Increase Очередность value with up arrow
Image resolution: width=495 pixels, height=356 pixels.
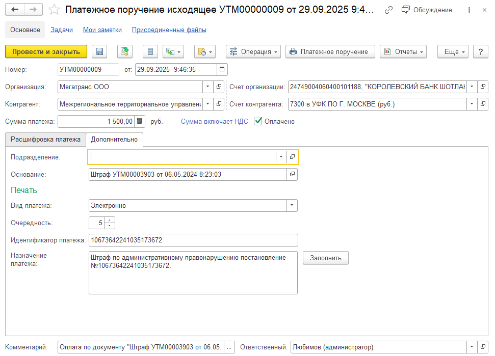click(111, 220)
